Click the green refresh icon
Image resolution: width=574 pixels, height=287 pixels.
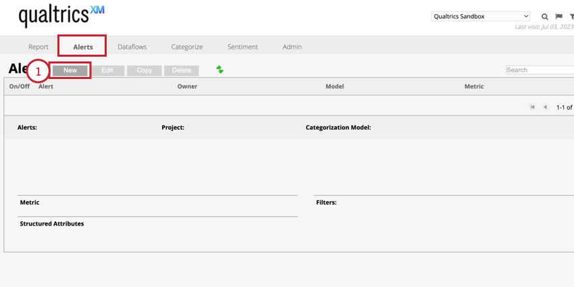[x=219, y=70]
